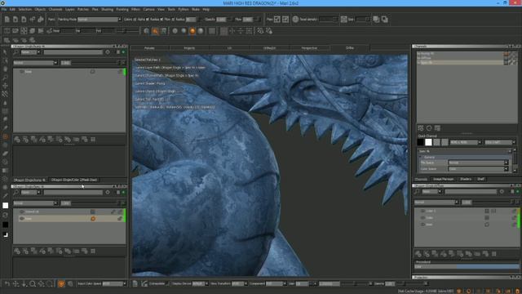Viewport: 522px width, 294px height.
Task: Open the Color Space dropdown
Action: coord(478,169)
